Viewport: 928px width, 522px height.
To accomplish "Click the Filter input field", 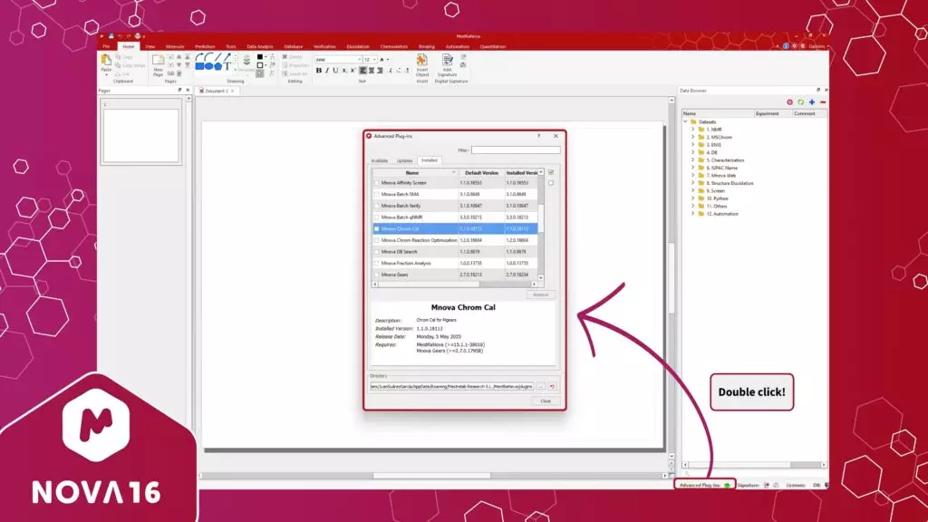I will (516, 150).
